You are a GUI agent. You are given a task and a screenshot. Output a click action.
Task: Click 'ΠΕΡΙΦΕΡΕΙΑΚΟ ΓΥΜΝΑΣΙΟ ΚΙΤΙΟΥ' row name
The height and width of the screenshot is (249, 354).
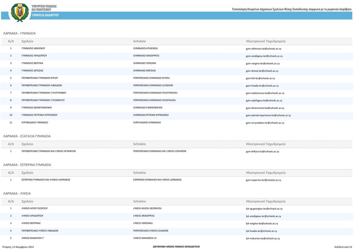click(40, 78)
